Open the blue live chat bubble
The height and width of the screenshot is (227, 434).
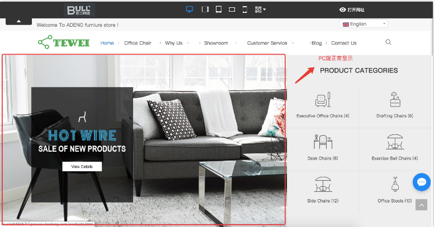click(x=421, y=182)
